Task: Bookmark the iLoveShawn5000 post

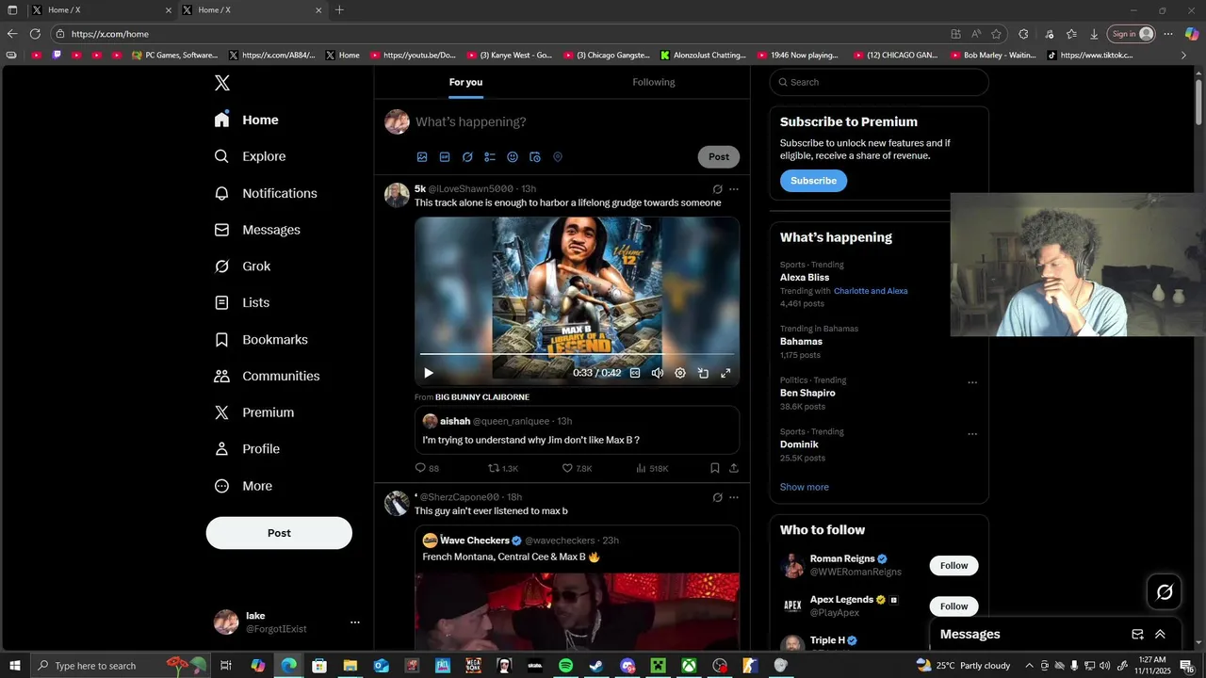Action: [715, 468]
